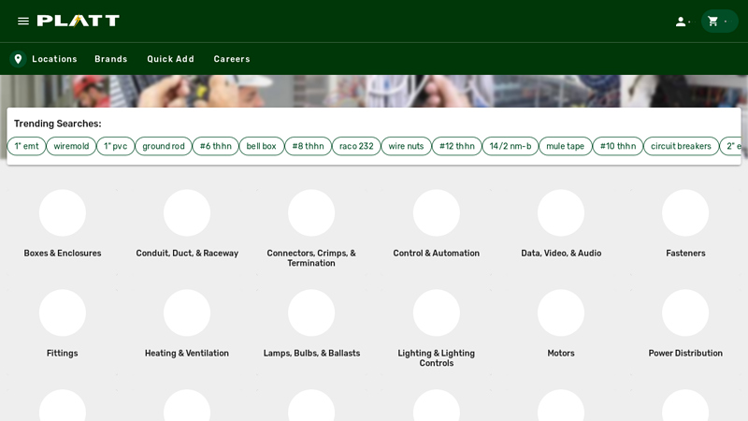Open the user account dropdown
The image size is (748, 421).
coord(682,22)
